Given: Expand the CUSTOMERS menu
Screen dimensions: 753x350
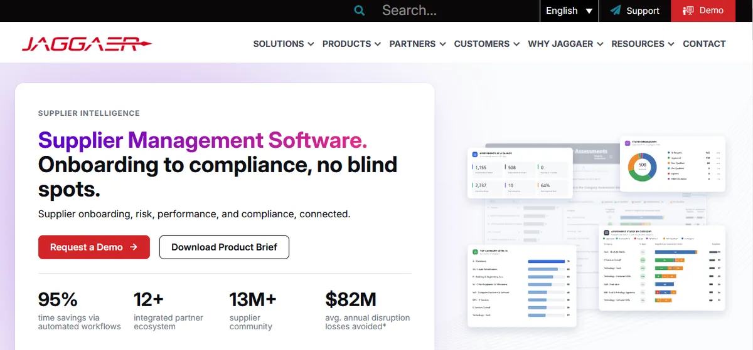Looking at the screenshot, I should pyautogui.click(x=486, y=44).
